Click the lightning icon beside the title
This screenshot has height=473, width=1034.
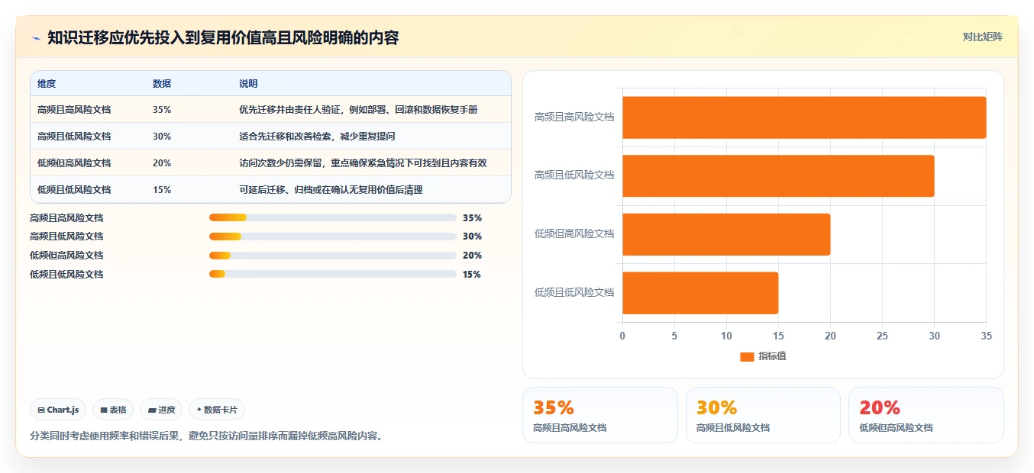click(x=36, y=38)
